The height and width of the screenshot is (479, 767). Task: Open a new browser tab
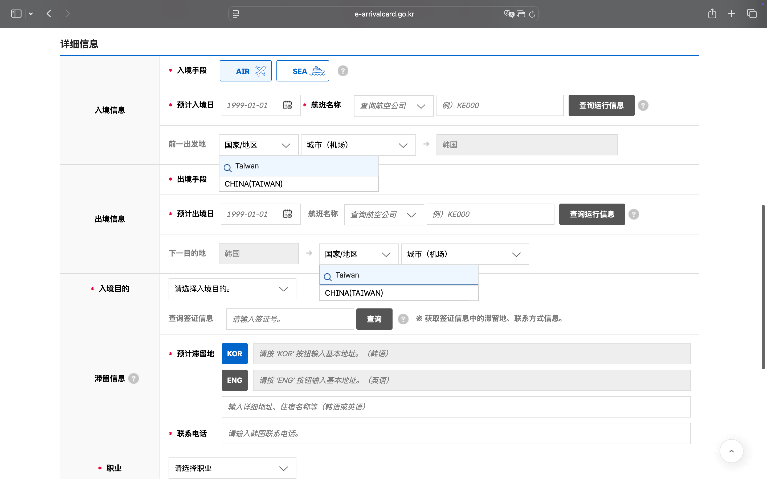tap(732, 14)
